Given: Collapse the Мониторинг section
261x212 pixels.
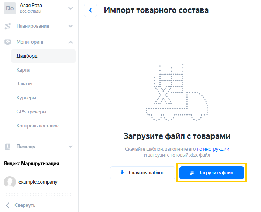Looking at the screenshot, I should [71, 42].
